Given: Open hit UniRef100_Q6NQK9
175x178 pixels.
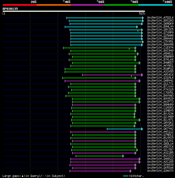Looking at the screenshot, I should [x=160, y=23].
